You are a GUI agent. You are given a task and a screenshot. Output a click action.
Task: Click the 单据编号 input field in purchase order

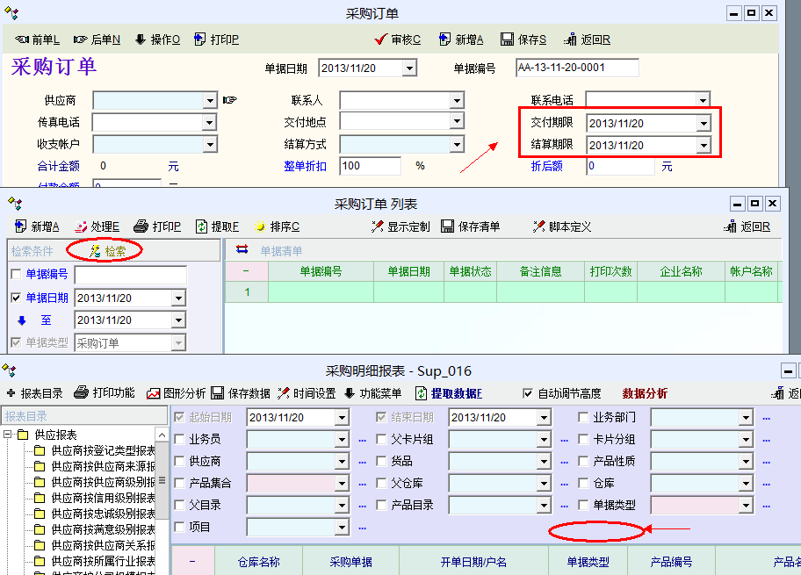pos(576,68)
